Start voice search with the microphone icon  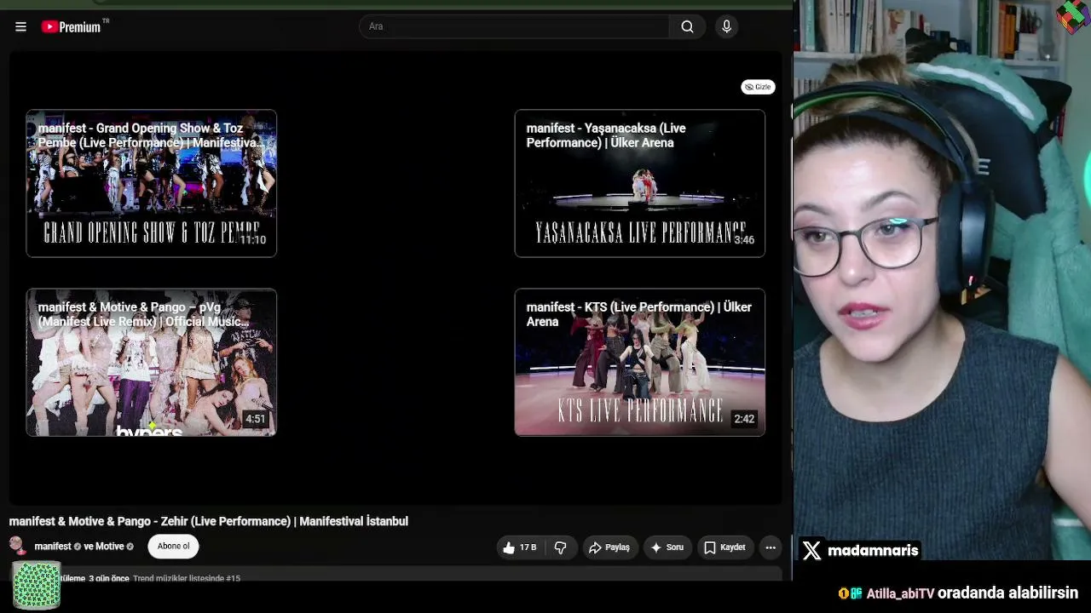726,26
